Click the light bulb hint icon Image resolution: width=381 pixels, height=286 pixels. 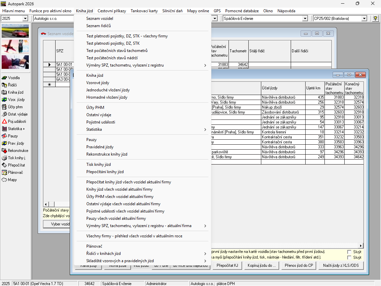click(x=375, y=19)
